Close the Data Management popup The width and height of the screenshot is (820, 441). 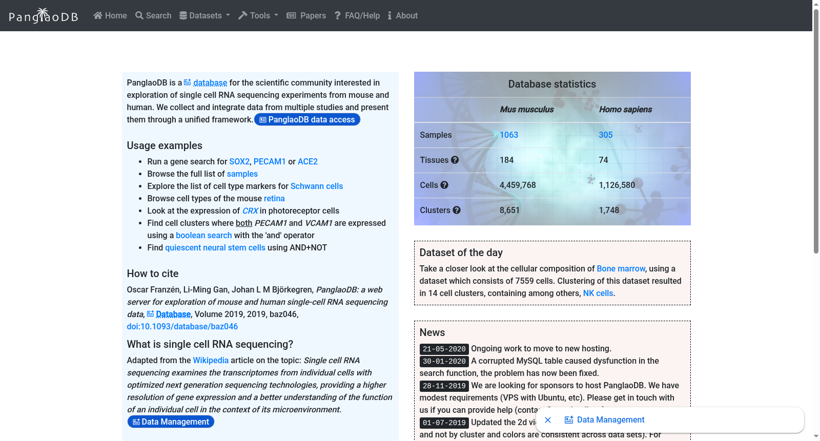pos(548,420)
